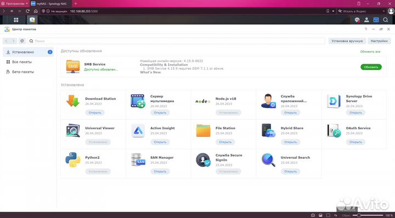This screenshot has width=395, height=218.
Task: Select the Installed section
Action: [28, 52]
